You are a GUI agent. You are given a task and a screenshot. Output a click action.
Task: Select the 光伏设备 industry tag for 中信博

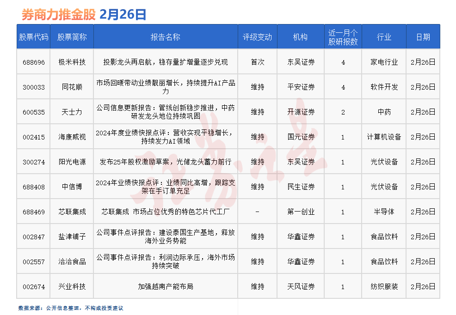[383, 187]
